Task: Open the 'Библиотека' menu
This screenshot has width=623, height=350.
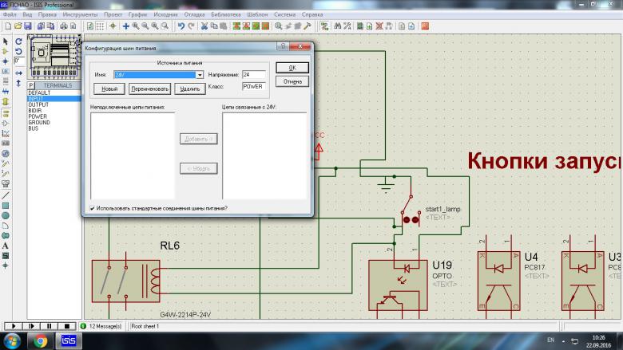Action: click(226, 14)
